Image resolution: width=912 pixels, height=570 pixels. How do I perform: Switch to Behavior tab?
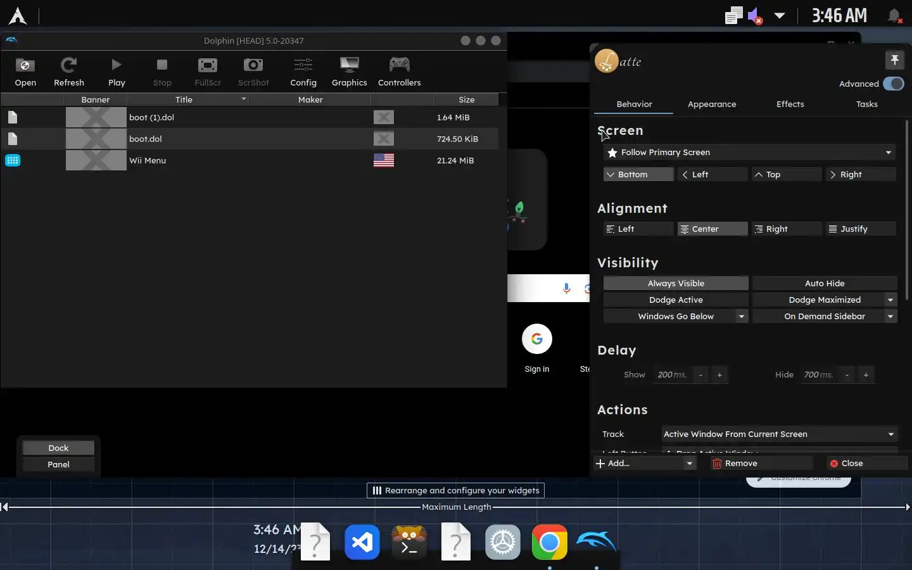pos(634,104)
